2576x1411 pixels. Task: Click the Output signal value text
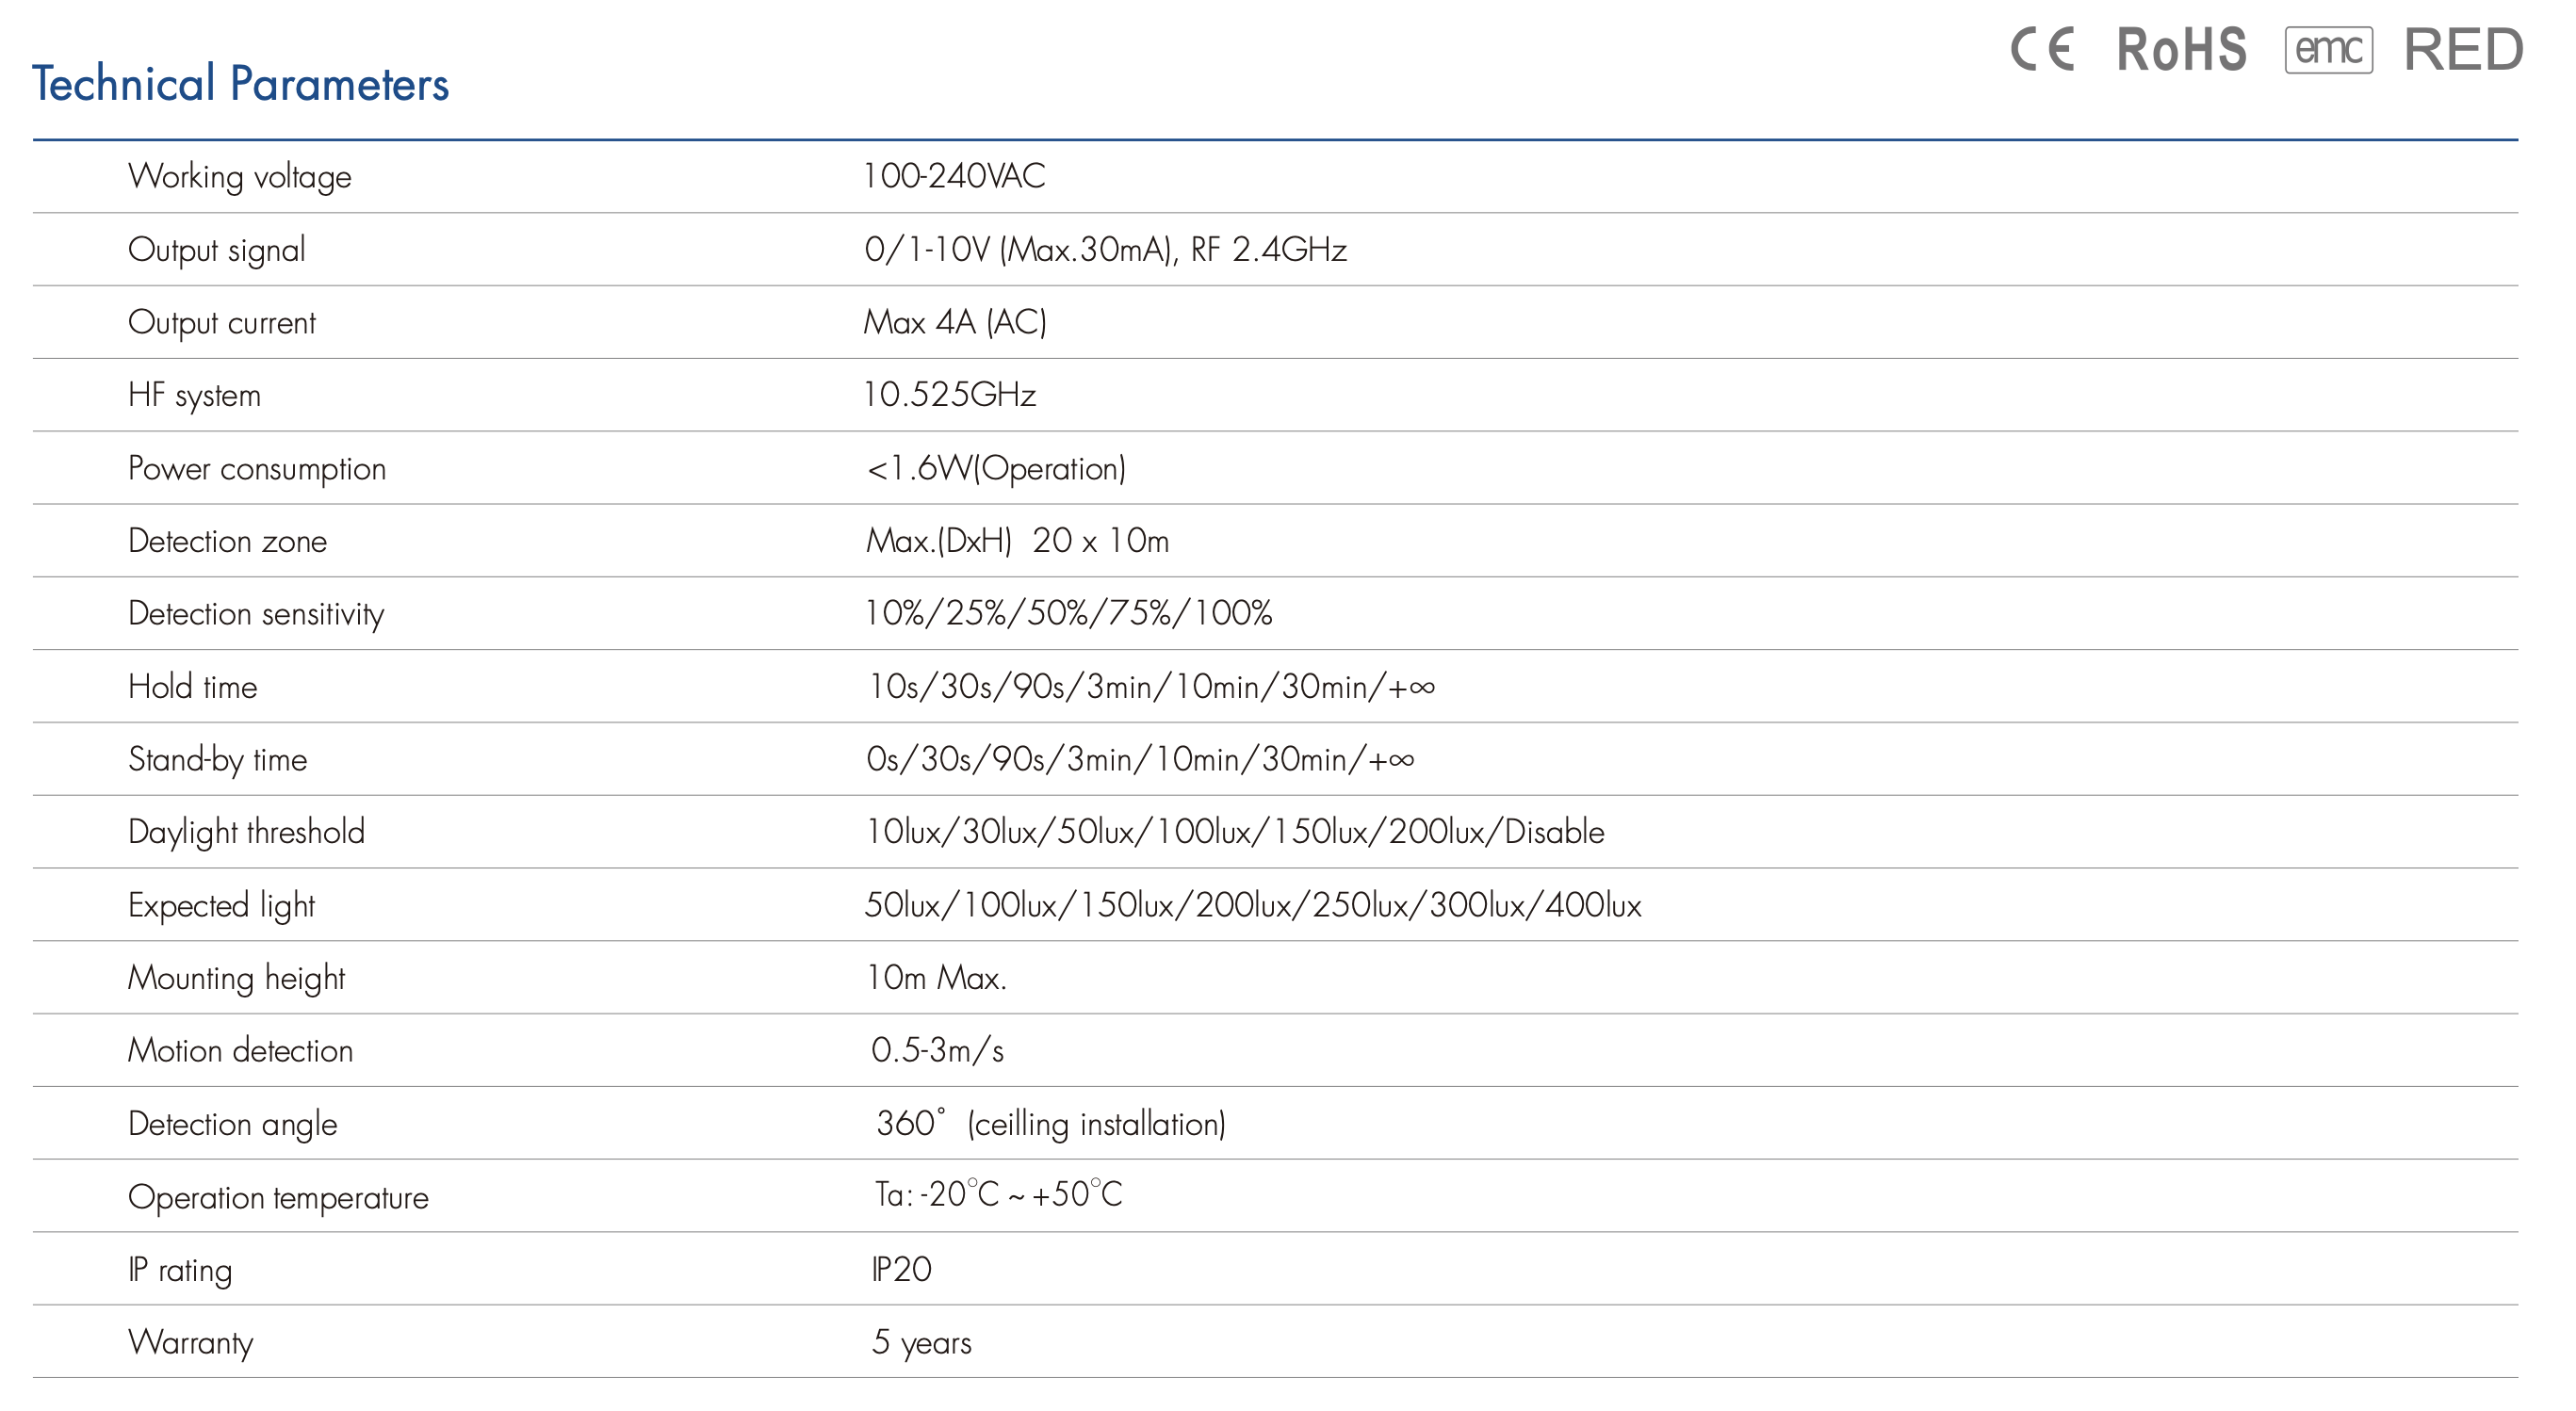click(1105, 249)
